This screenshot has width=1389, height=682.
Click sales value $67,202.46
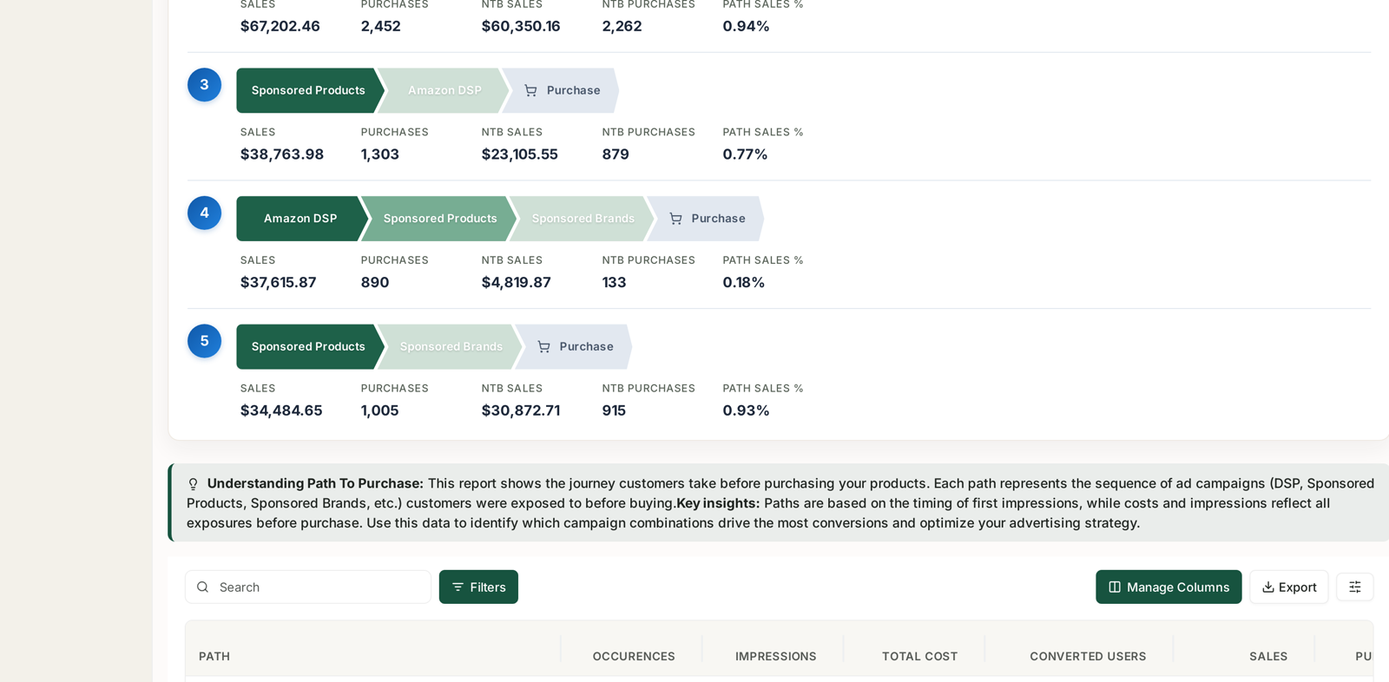coord(280,26)
